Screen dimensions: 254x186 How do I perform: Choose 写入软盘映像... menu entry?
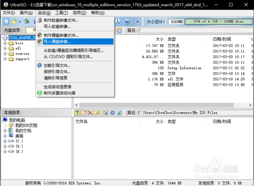pos(75,27)
